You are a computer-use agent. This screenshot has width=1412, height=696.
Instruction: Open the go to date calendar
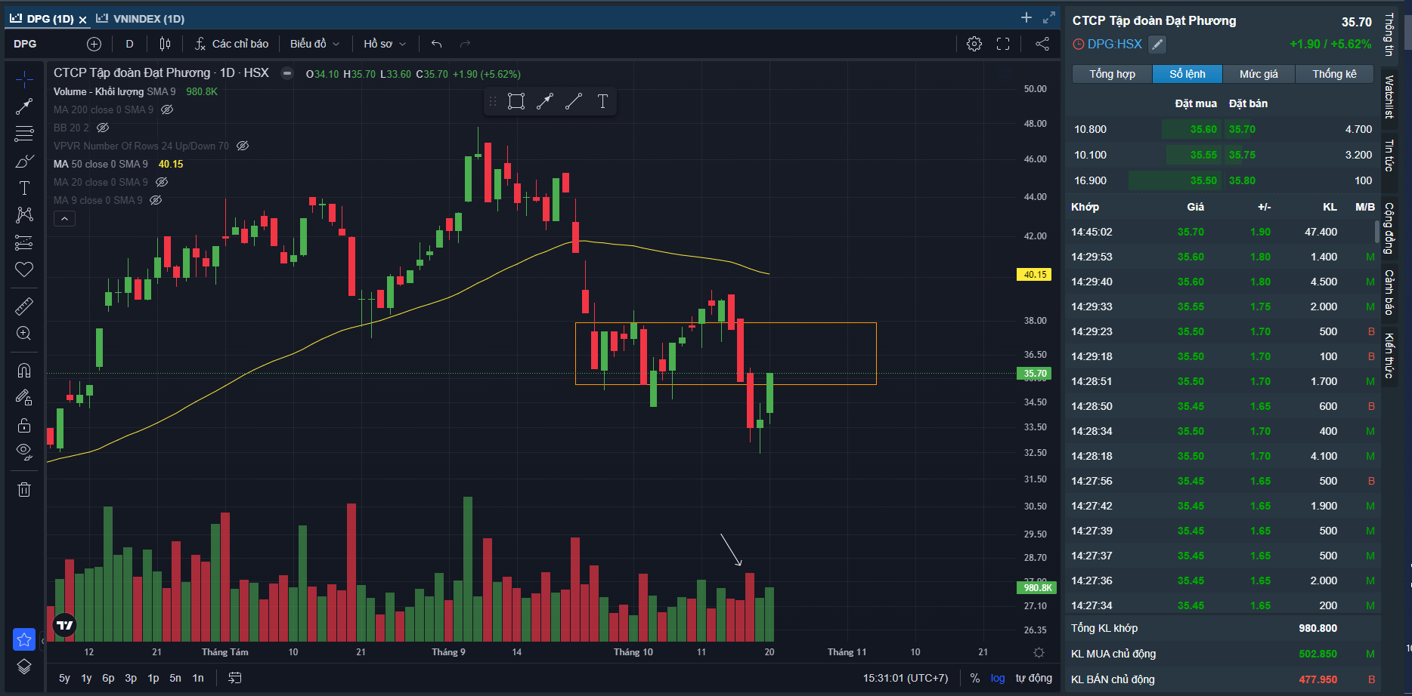click(235, 678)
